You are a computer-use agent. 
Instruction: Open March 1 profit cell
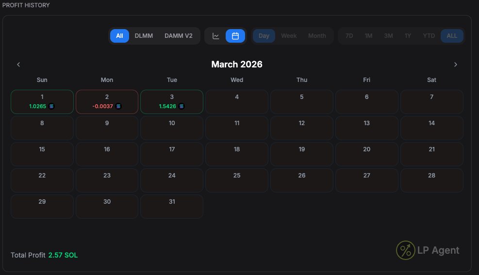tap(42, 102)
